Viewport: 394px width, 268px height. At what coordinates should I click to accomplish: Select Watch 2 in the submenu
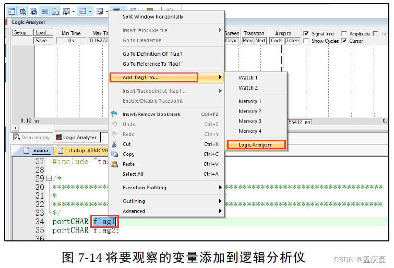tap(256, 88)
